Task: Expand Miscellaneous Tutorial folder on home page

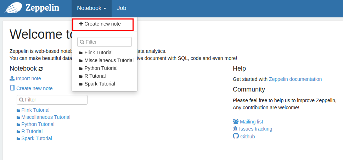Action: (x=46, y=117)
